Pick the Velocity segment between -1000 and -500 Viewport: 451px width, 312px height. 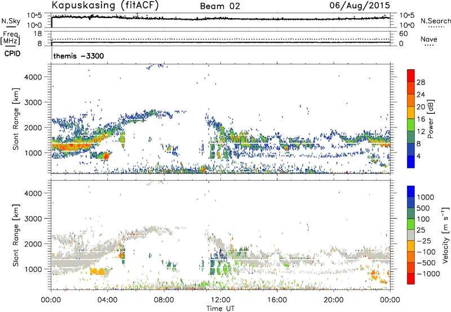pos(411,268)
